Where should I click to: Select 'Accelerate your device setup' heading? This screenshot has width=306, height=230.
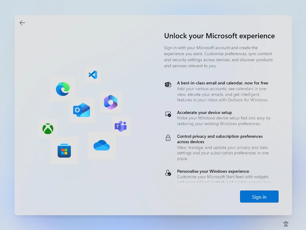(x=204, y=113)
